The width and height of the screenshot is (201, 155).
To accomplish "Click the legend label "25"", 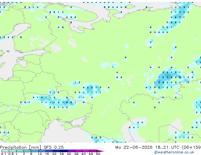I will (62, 154).
